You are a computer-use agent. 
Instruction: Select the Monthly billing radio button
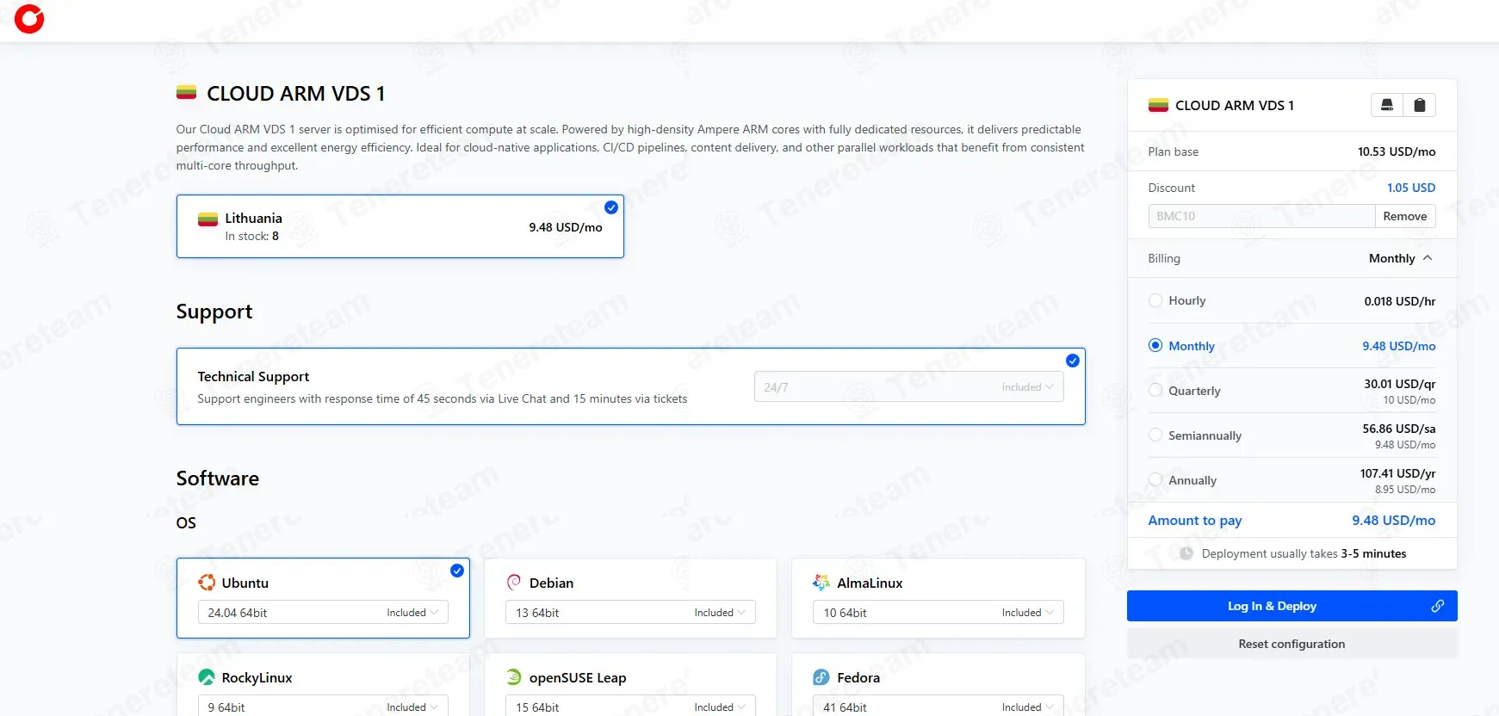click(x=1155, y=345)
